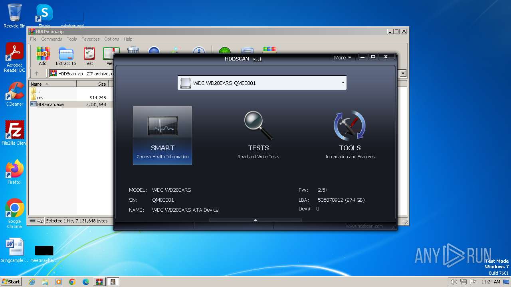Open the Help menu in WinRAR
This screenshot has height=287, width=511.
pyautogui.click(x=128, y=39)
